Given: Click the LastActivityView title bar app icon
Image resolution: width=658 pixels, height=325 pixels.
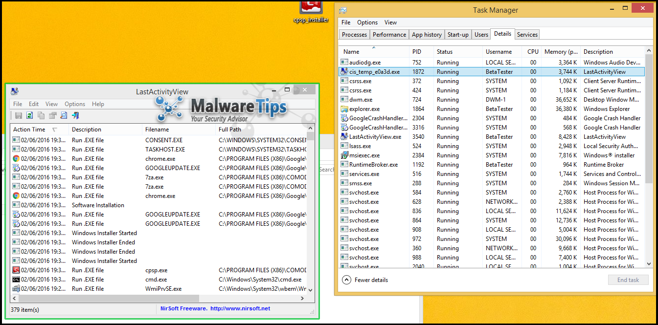Looking at the screenshot, I should (15, 91).
